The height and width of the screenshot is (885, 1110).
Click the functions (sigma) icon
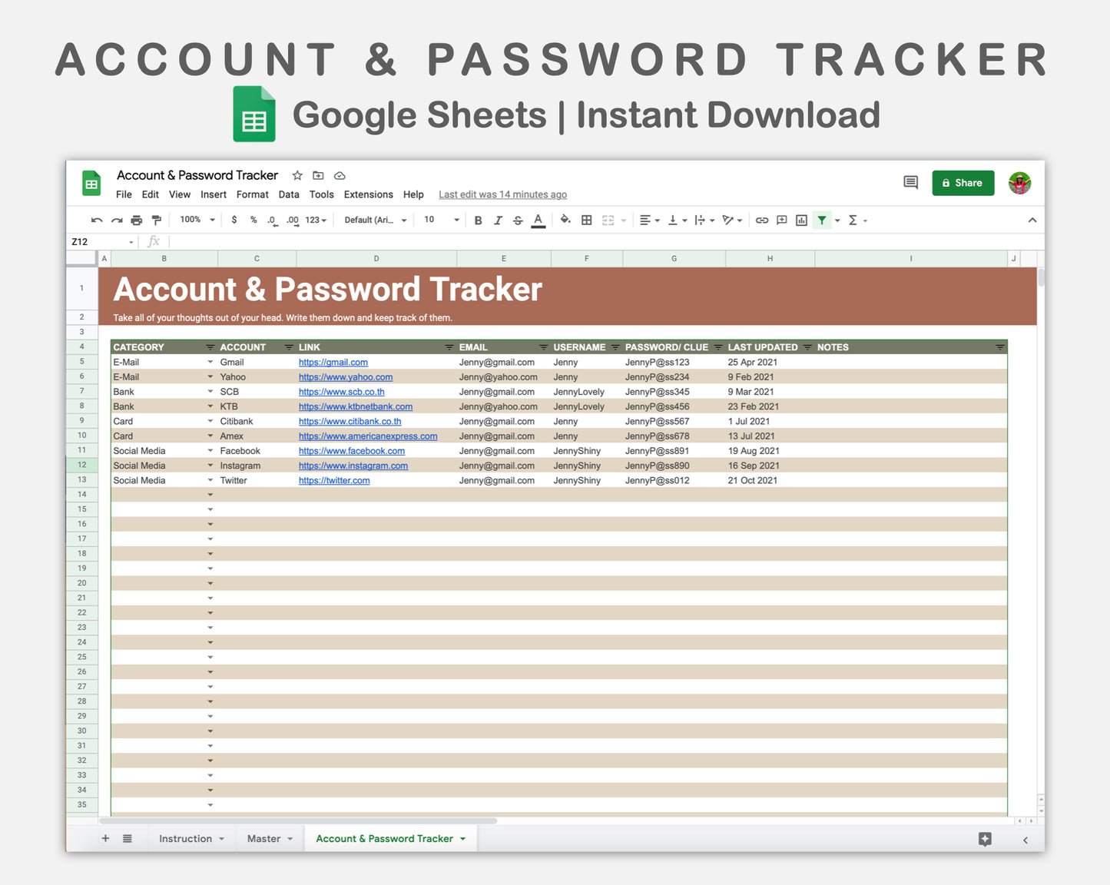point(854,220)
